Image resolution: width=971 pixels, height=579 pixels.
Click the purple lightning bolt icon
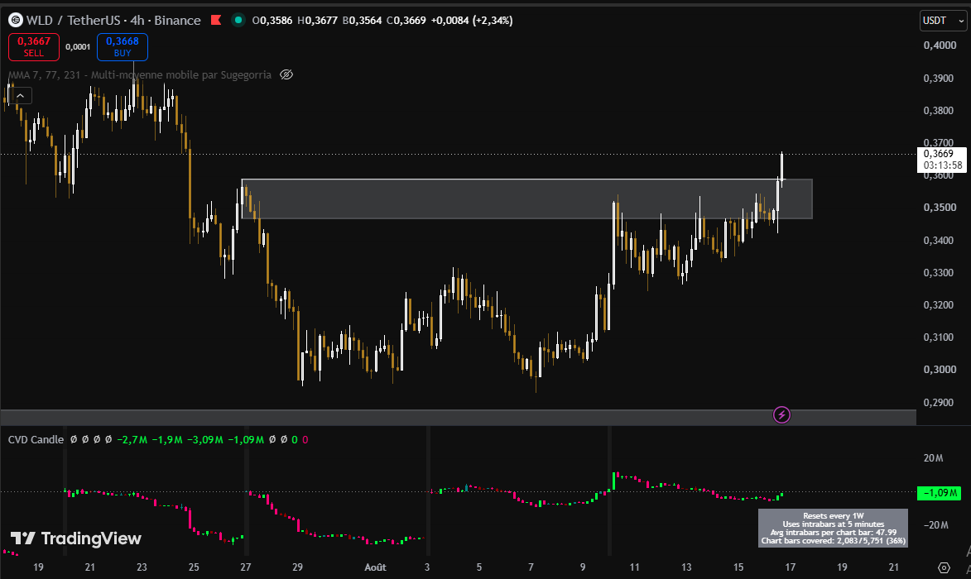[x=781, y=414]
